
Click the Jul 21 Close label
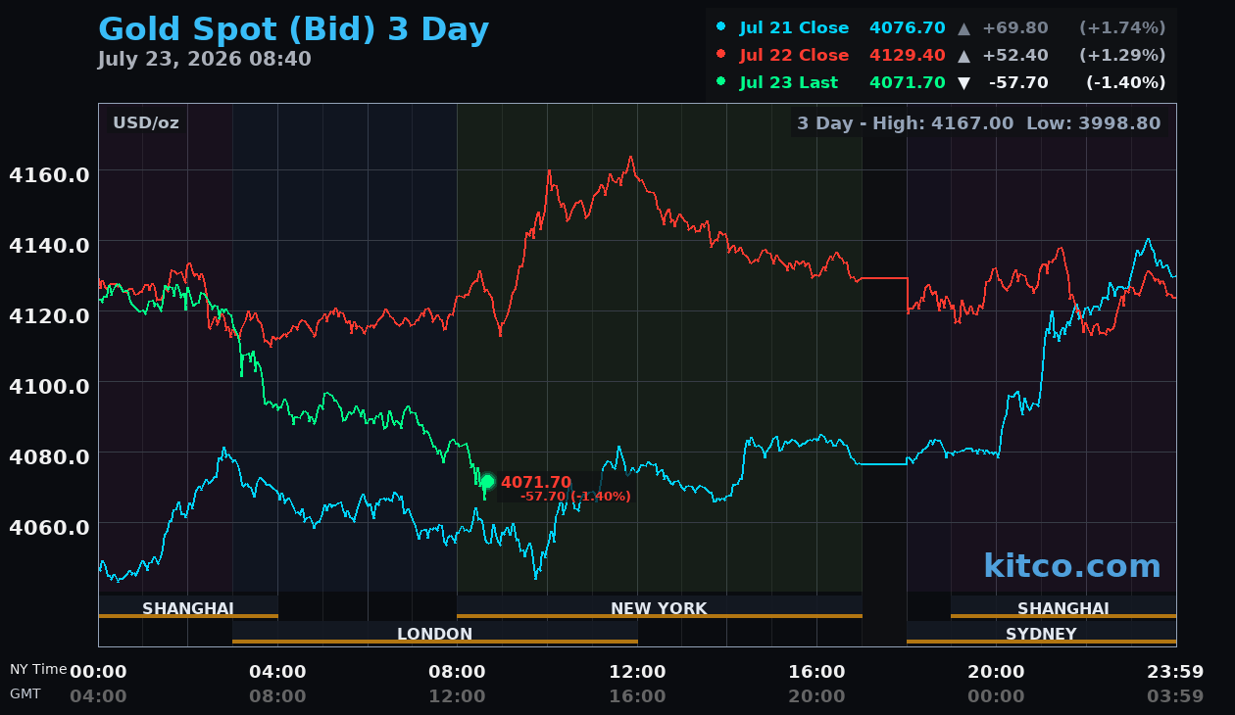tap(794, 27)
